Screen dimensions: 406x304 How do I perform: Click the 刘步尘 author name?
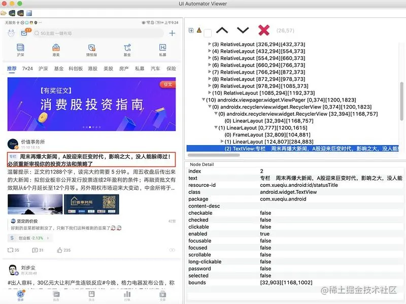tap(28, 268)
